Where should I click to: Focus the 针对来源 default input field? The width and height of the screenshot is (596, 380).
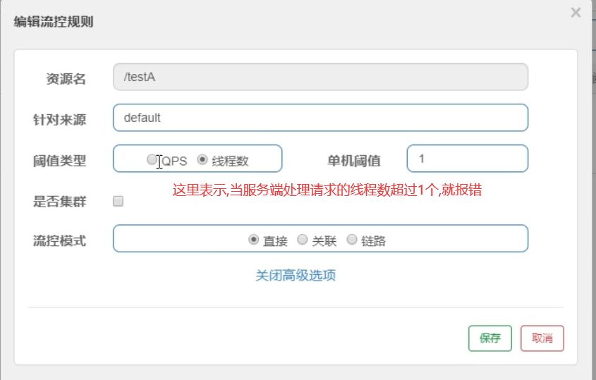pos(320,118)
